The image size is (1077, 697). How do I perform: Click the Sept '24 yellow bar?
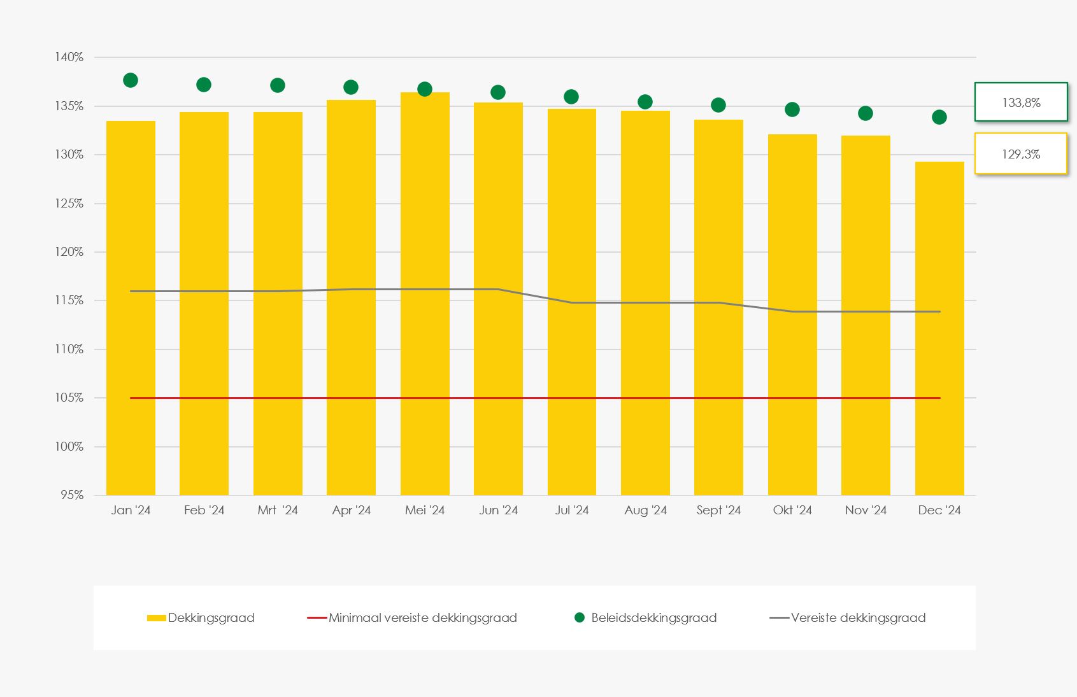pyautogui.click(x=718, y=307)
